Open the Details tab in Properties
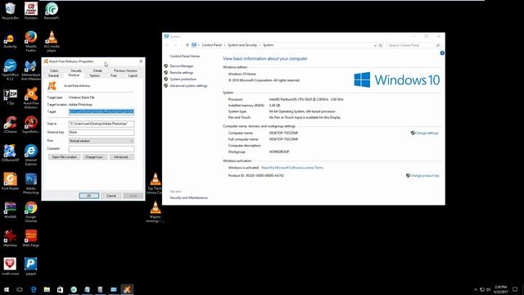The width and height of the screenshot is (524, 295). (97, 70)
